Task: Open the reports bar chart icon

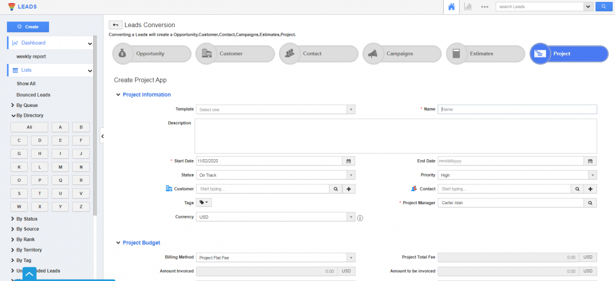Action: click(468, 7)
